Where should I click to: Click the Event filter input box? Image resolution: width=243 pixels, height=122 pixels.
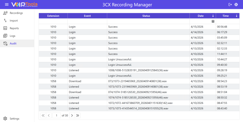(87, 21)
